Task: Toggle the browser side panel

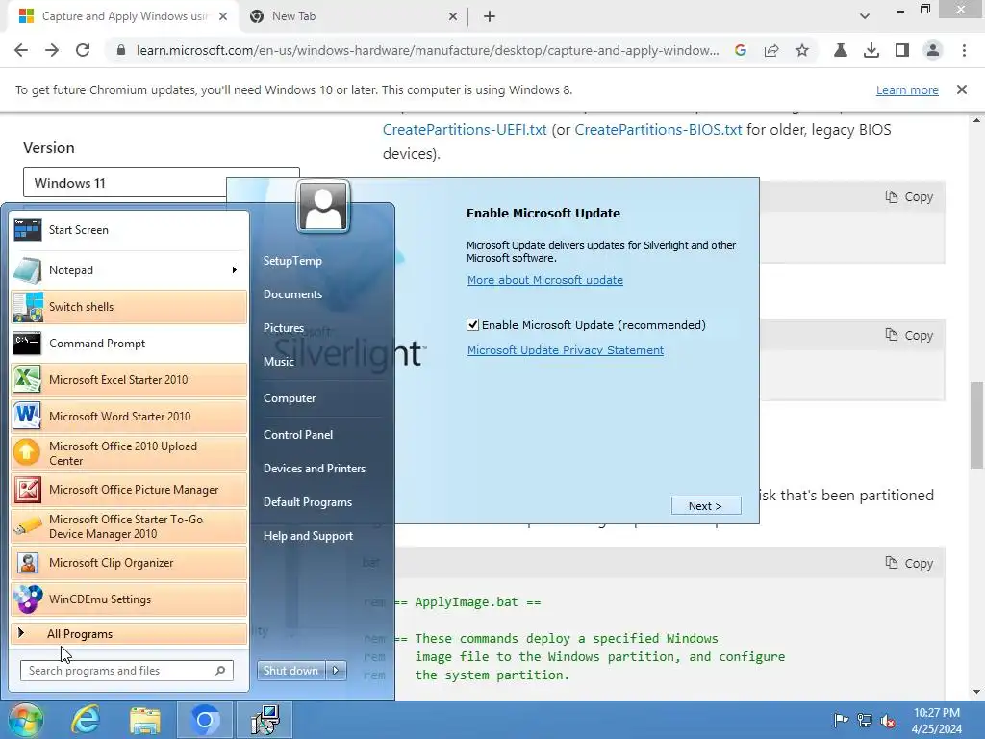Action: [902, 50]
